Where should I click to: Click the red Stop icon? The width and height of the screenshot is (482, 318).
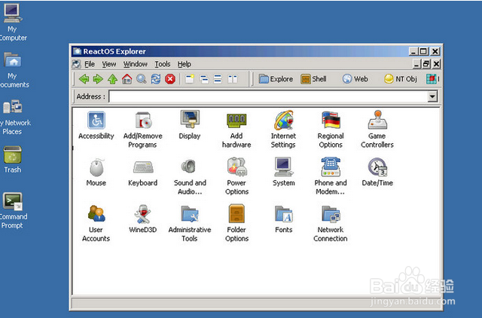[170, 79]
